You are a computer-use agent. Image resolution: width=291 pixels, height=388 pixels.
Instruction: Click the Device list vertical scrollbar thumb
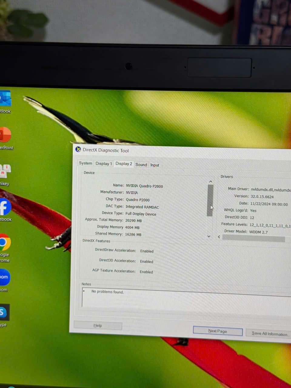coord(210,200)
